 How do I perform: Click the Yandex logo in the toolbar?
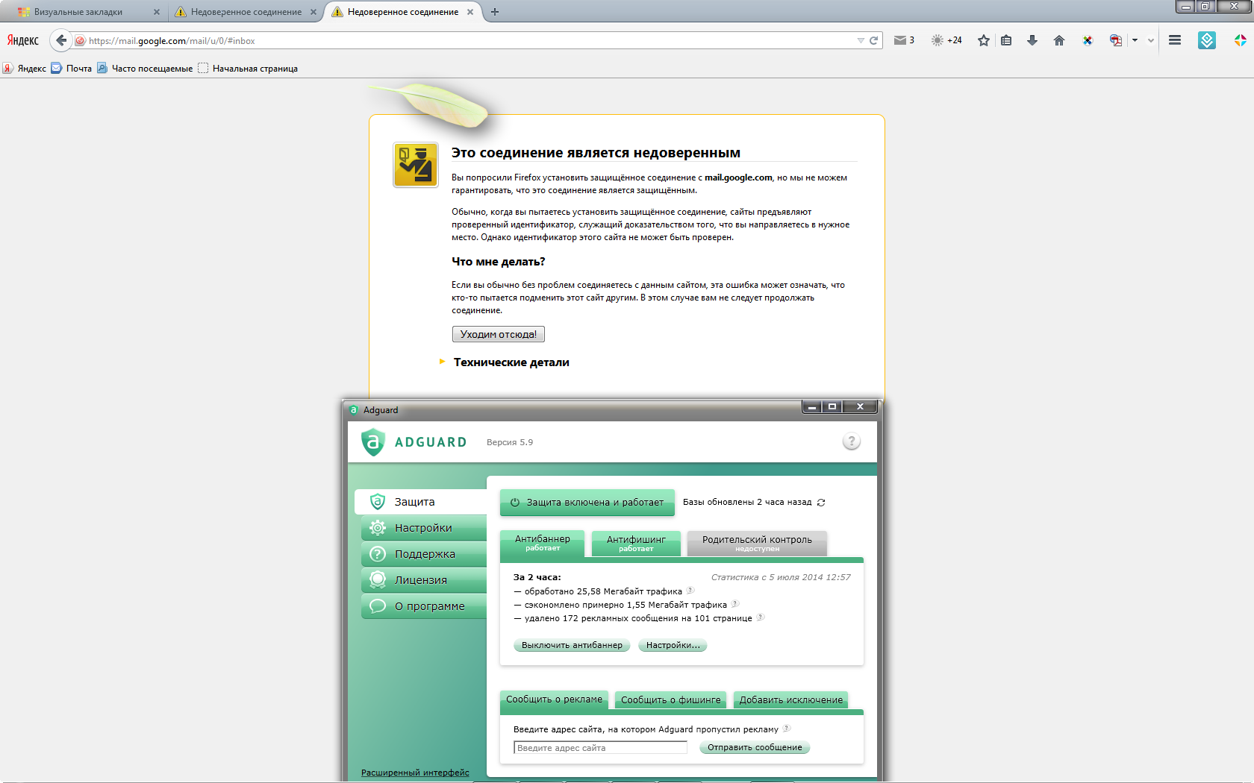[x=23, y=40]
